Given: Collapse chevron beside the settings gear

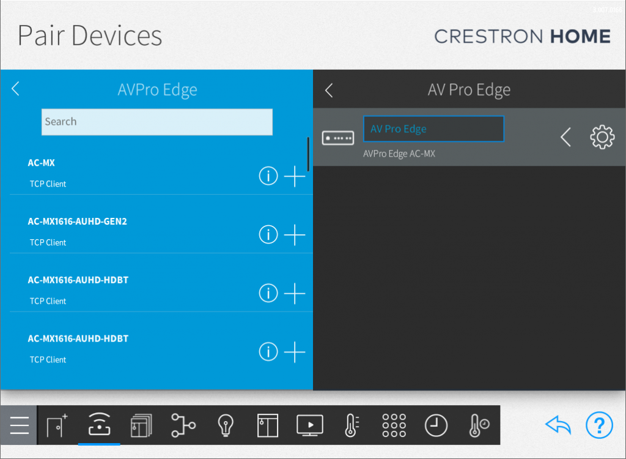Looking at the screenshot, I should 565,137.
